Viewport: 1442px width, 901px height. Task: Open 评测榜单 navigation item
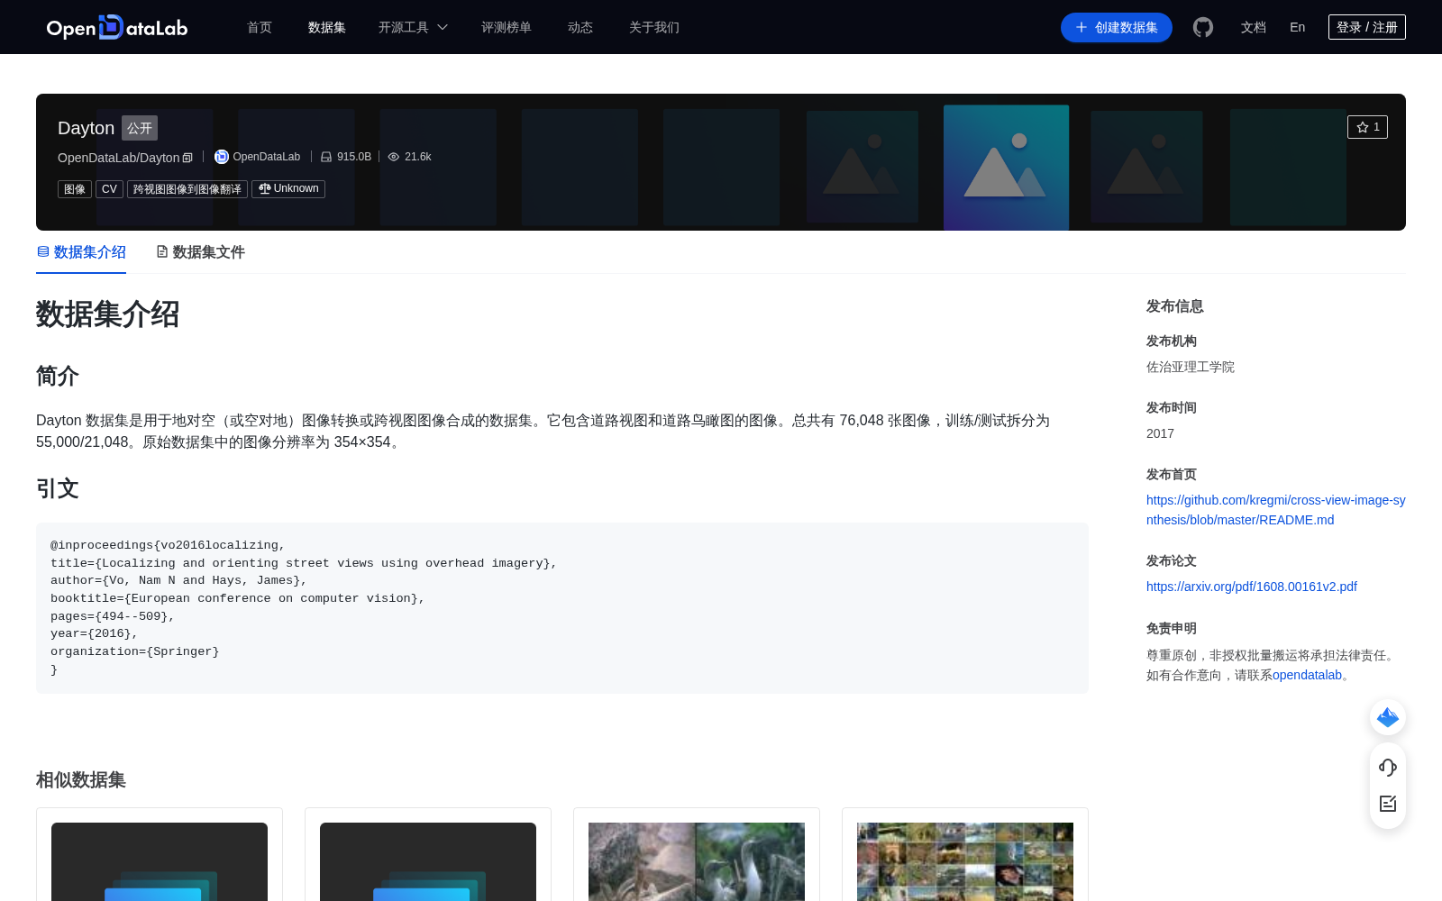click(x=507, y=27)
